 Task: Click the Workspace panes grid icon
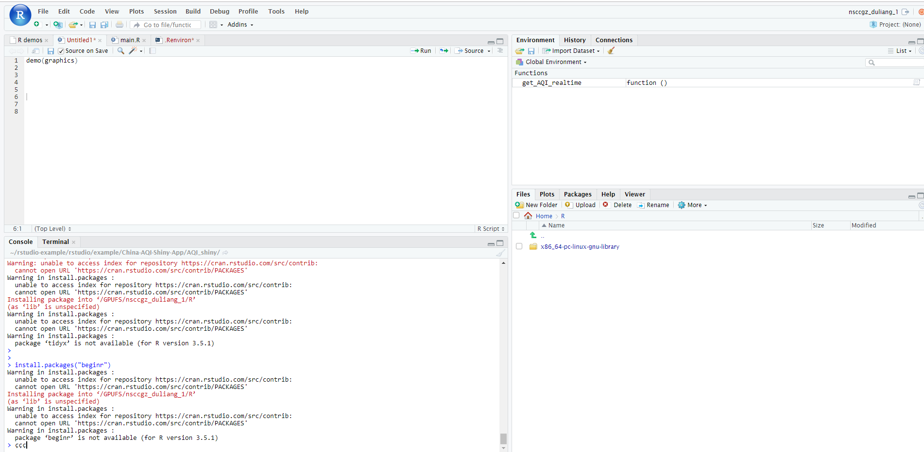point(213,25)
